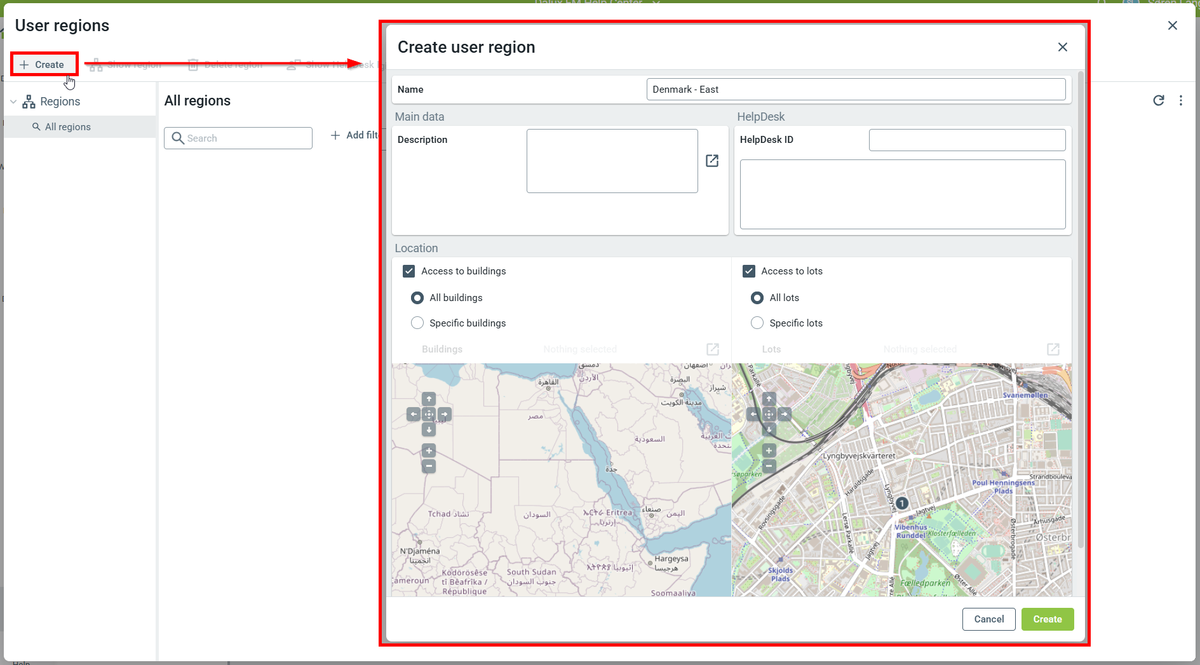Choose the Specific lots radio option

[757, 323]
